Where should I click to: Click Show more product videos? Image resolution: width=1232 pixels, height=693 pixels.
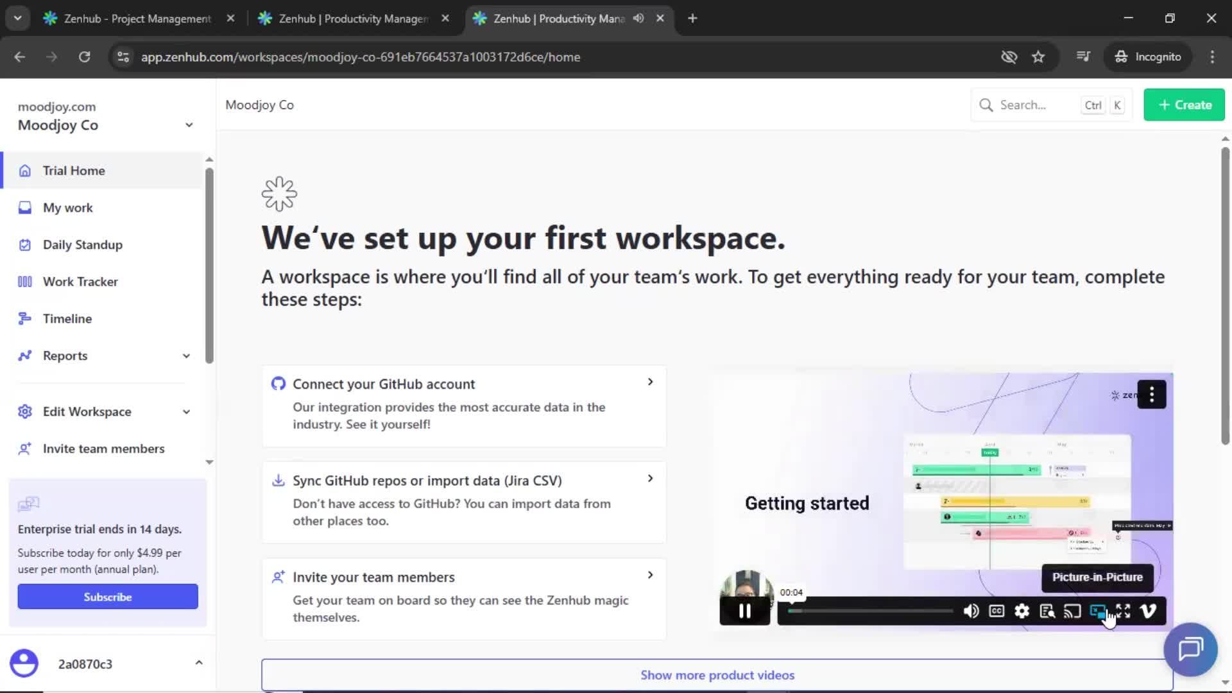pos(717,675)
